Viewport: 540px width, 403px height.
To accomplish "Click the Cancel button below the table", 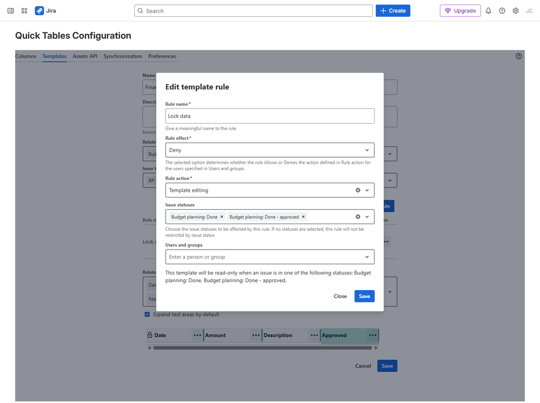I will coord(363,366).
